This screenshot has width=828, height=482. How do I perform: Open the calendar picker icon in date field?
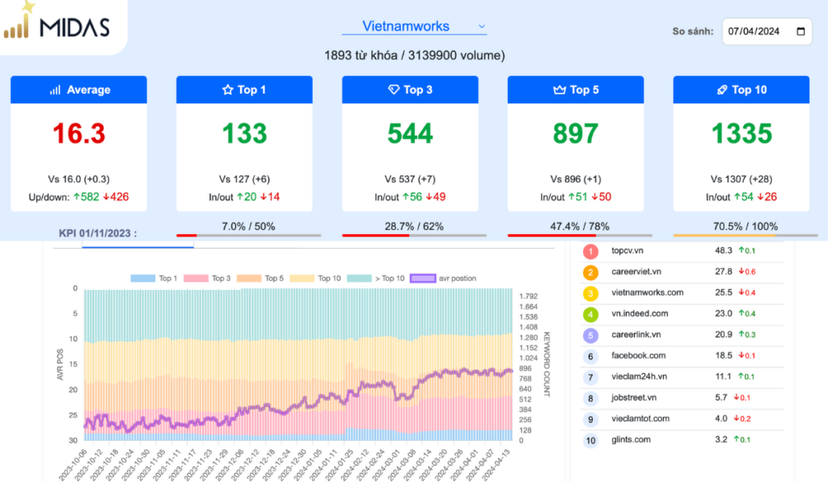point(801,31)
